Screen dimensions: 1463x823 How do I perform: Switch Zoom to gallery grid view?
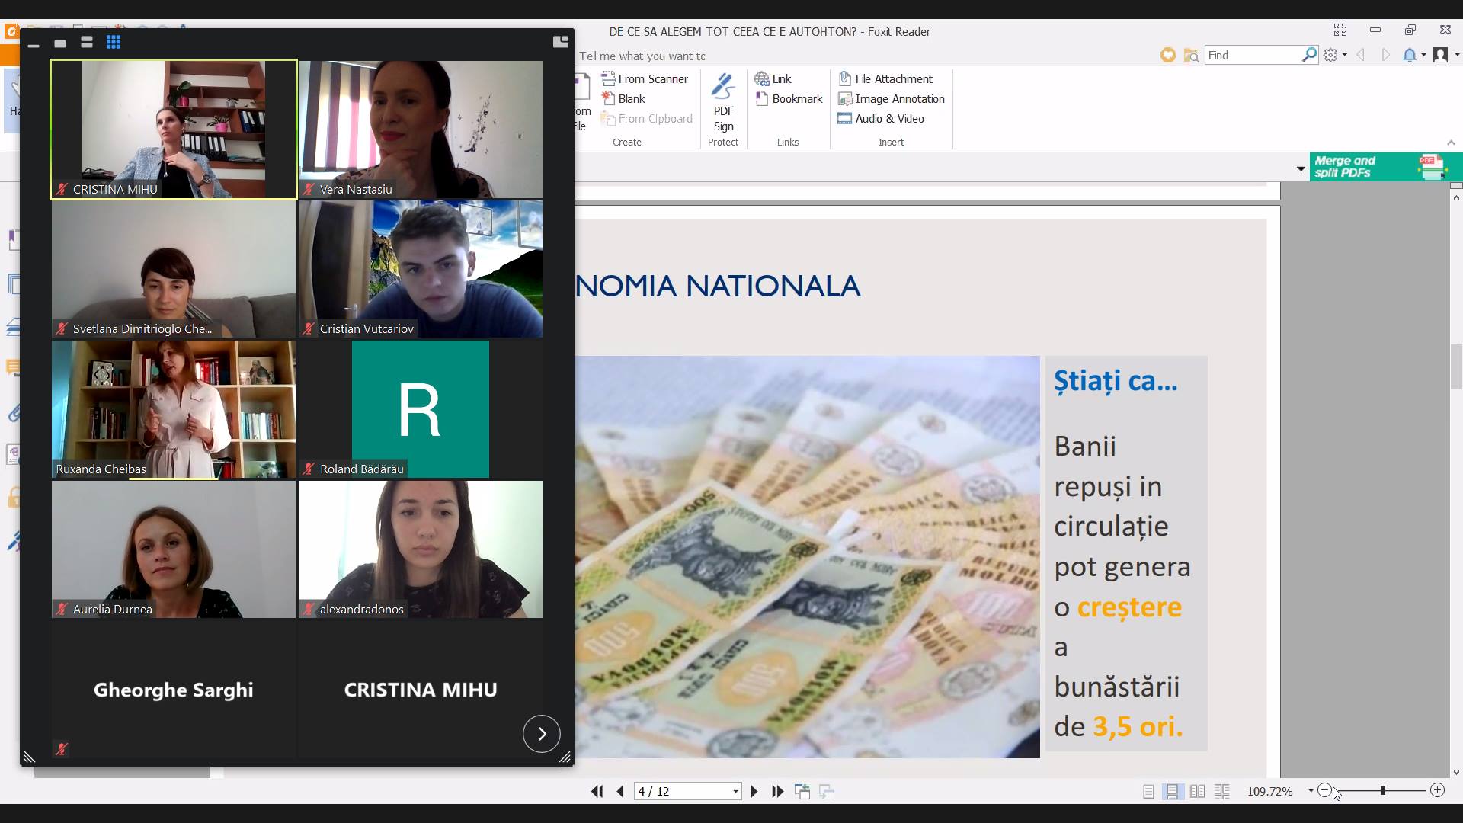[114, 43]
